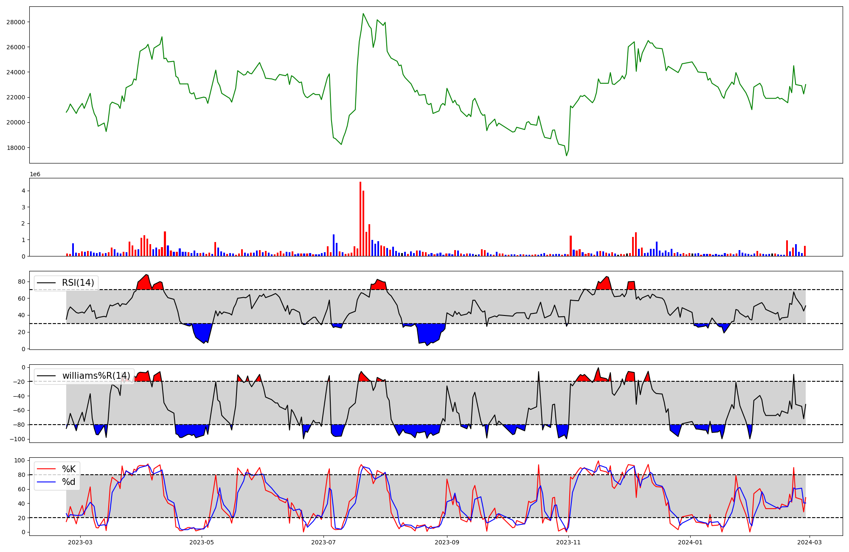Click the 2023-11 date axis label
The image size is (849, 552).
point(568,542)
